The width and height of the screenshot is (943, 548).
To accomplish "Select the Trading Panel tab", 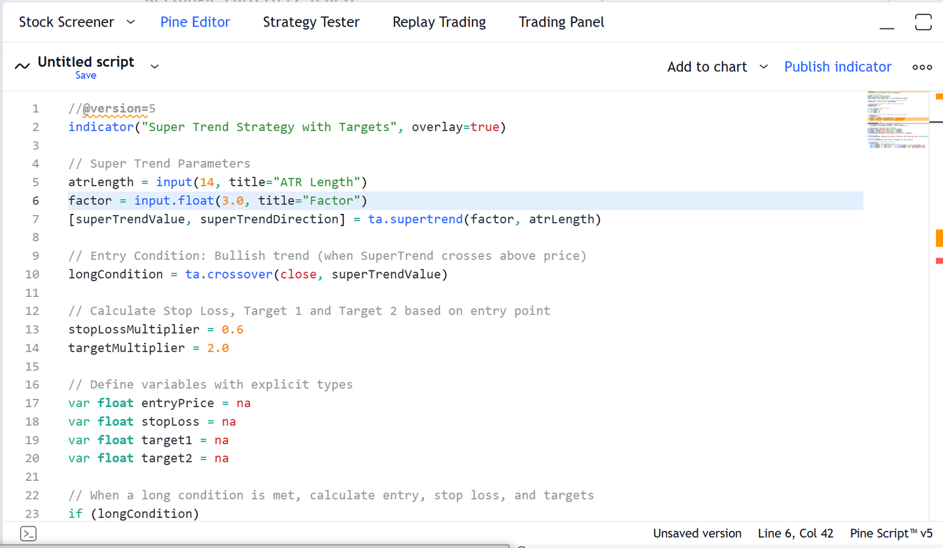I will 561,22.
